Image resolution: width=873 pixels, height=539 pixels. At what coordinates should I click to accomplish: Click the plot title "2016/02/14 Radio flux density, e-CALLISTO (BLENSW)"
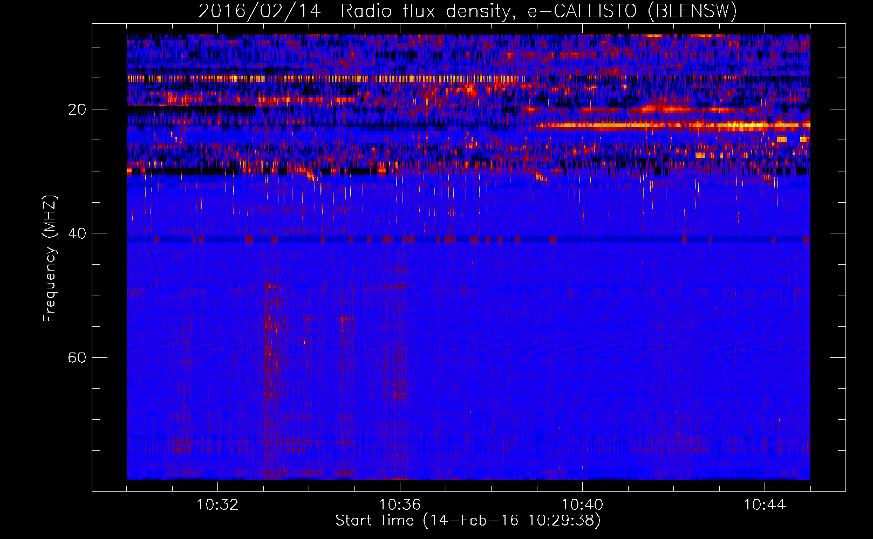[468, 11]
